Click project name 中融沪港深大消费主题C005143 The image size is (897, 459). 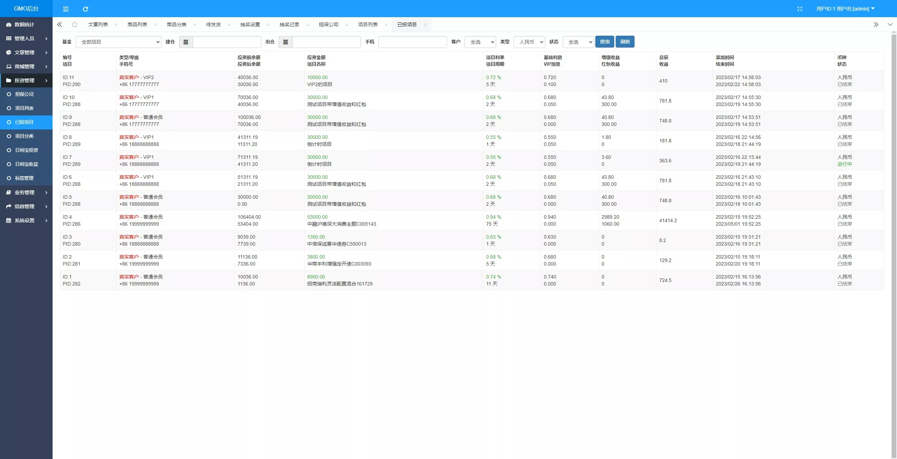coord(342,224)
